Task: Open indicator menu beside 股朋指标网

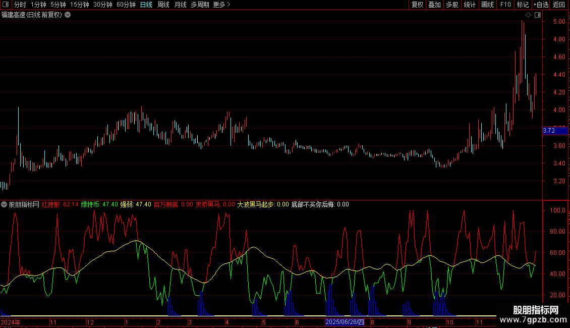Action: [5, 204]
